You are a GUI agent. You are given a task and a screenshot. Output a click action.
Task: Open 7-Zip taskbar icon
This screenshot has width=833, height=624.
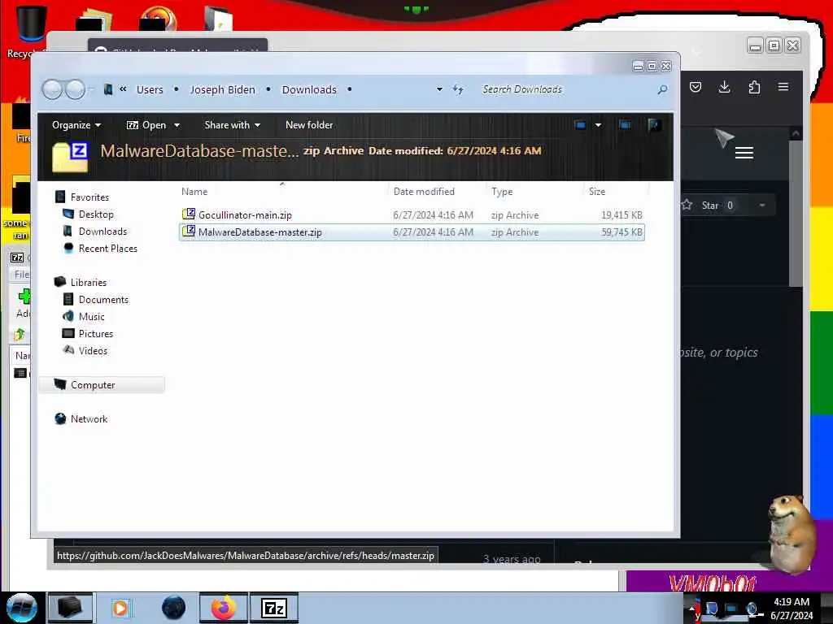(x=274, y=608)
